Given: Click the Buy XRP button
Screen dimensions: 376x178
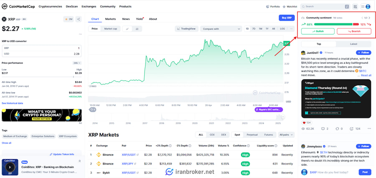Looking at the screenshot, I should [287, 18].
